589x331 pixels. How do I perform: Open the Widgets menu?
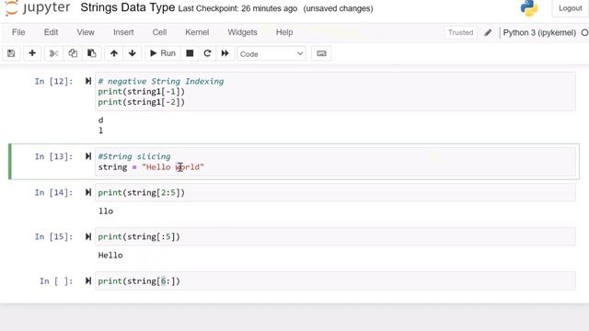click(242, 32)
